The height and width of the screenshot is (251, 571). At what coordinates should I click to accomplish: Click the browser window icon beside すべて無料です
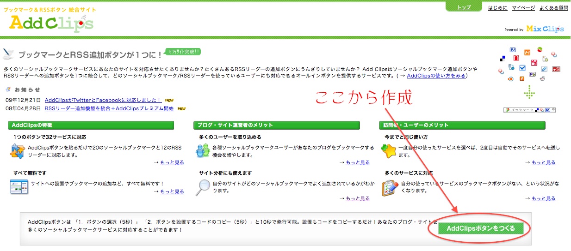click(x=19, y=186)
